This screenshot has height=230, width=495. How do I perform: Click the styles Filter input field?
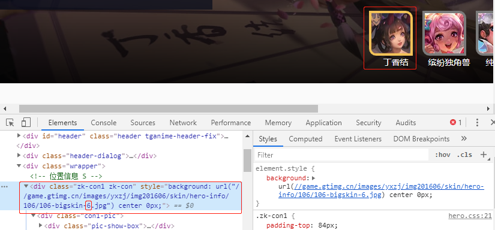pos(341,155)
